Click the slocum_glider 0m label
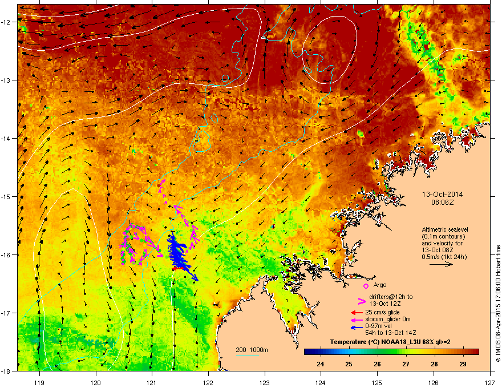502x388 pixels. pos(388,319)
